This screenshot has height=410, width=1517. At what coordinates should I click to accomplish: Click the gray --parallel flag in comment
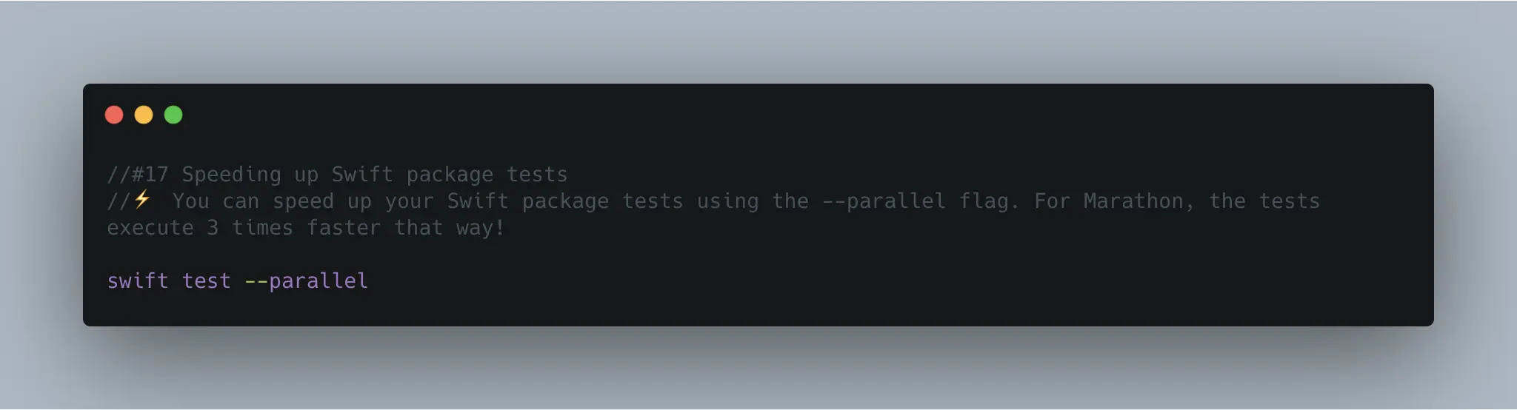pyautogui.click(x=884, y=201)
